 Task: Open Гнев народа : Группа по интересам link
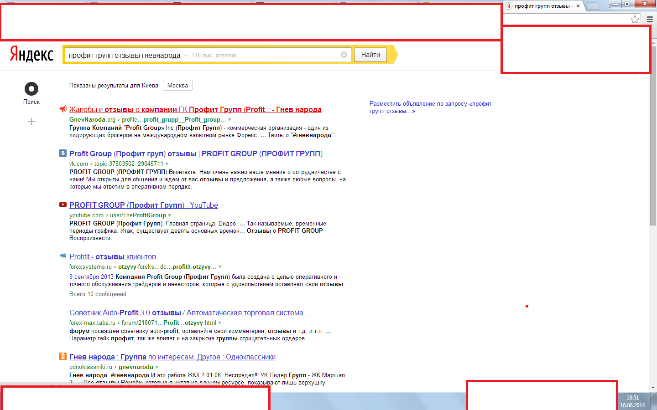tap(172, 357)
